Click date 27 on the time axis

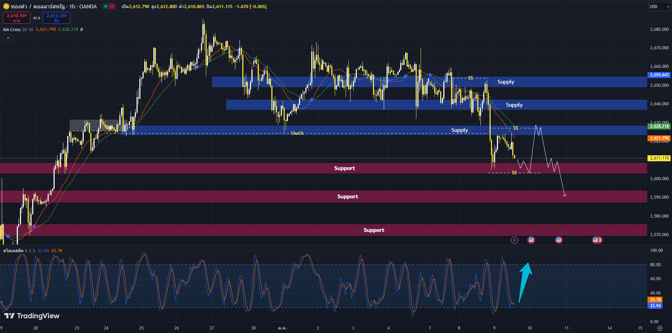point(212,328)
